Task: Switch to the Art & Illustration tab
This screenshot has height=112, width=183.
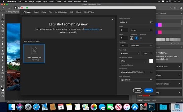Action: coord(61,12)
